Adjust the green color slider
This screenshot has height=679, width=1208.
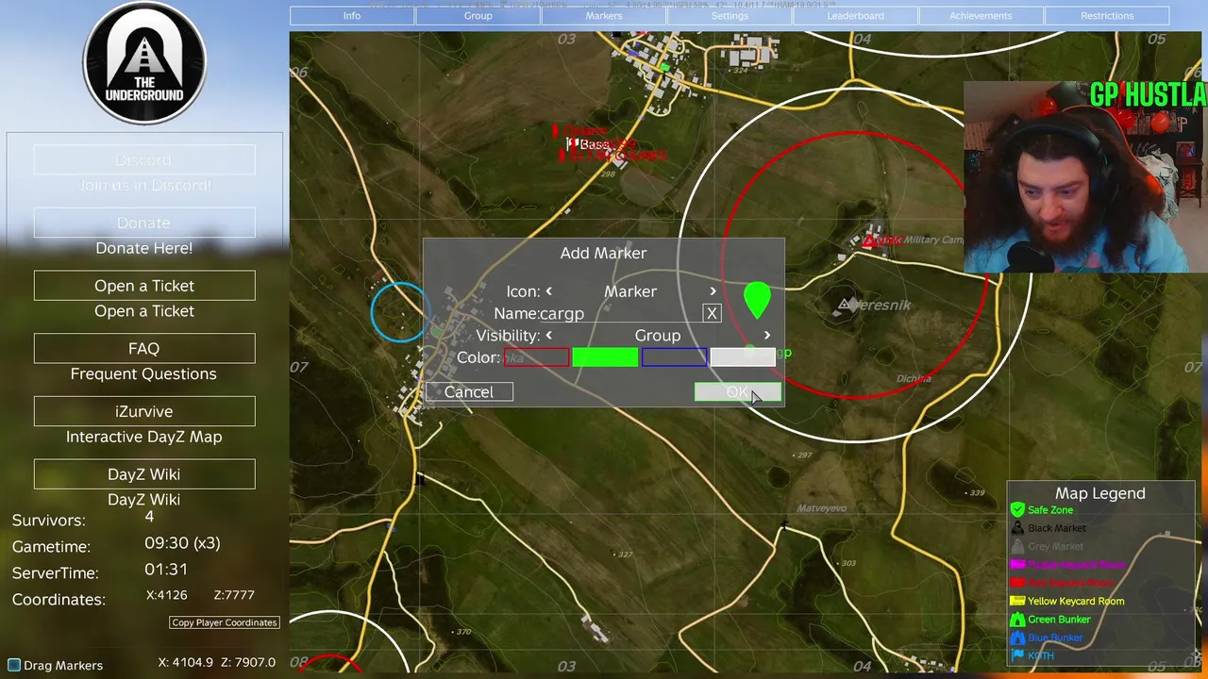point(605,357)
